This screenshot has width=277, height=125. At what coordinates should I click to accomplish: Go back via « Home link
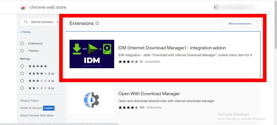tap(25, 32)
